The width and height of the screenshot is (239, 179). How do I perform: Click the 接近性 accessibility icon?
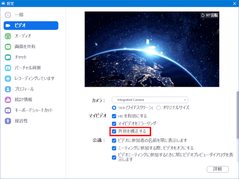(8, 121)
